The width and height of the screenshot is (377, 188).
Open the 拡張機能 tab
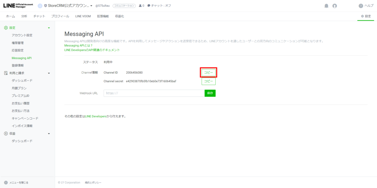click(103, 16)
